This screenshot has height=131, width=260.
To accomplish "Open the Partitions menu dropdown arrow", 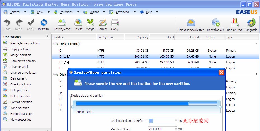I will point(78,12).
